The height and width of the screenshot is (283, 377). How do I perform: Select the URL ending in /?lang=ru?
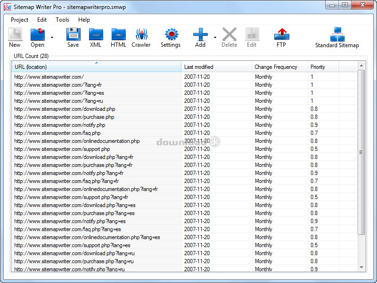click(58, 101)
